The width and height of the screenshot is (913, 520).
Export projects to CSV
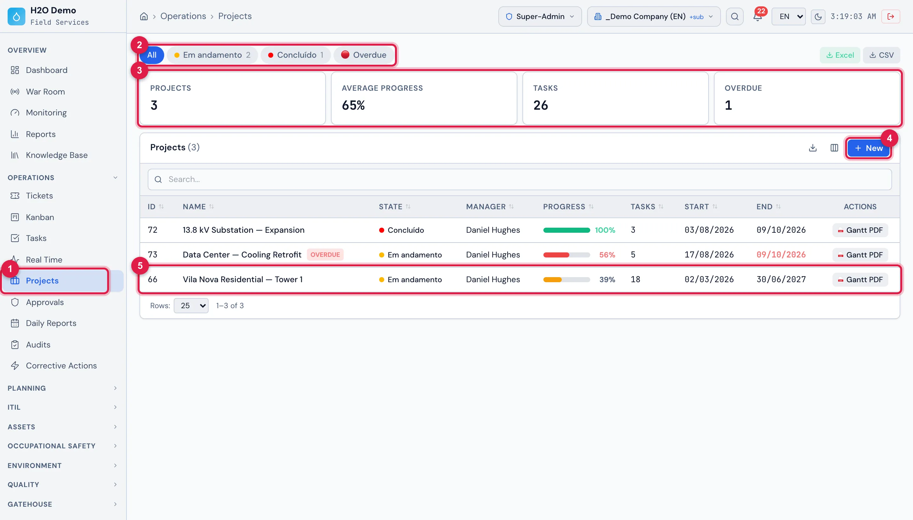click(x=881, y=55)
